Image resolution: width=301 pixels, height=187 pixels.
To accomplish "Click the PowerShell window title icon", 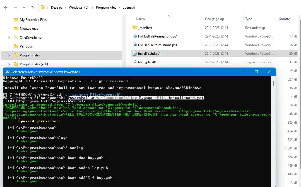I will pyautogui.click(x=7, y=72).
